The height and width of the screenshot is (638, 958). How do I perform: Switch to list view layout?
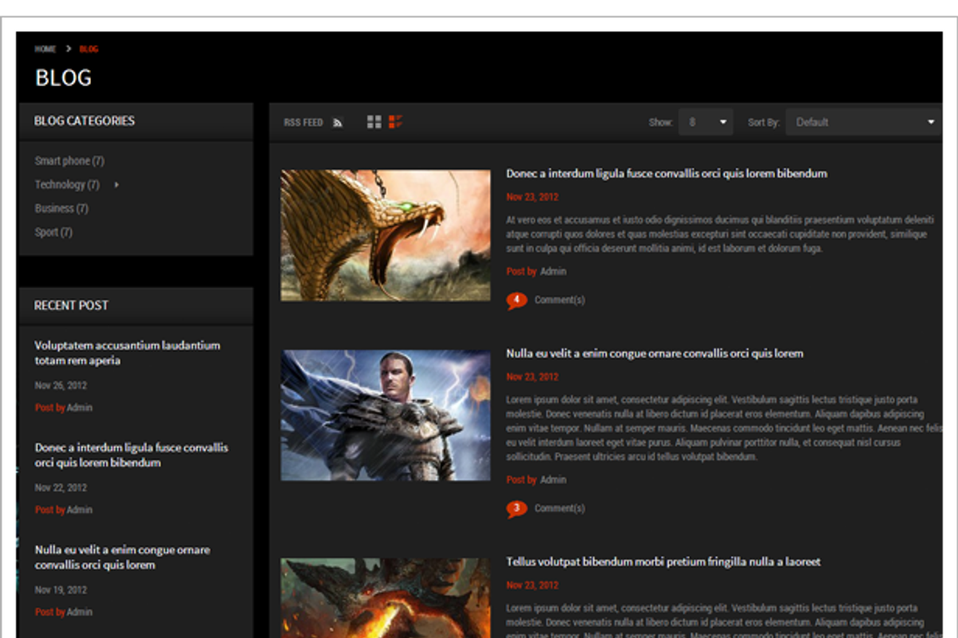point(395,122)
